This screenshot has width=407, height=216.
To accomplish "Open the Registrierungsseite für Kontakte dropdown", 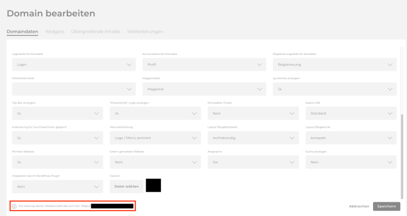I will pyautogui.click(x=334, y=65).
